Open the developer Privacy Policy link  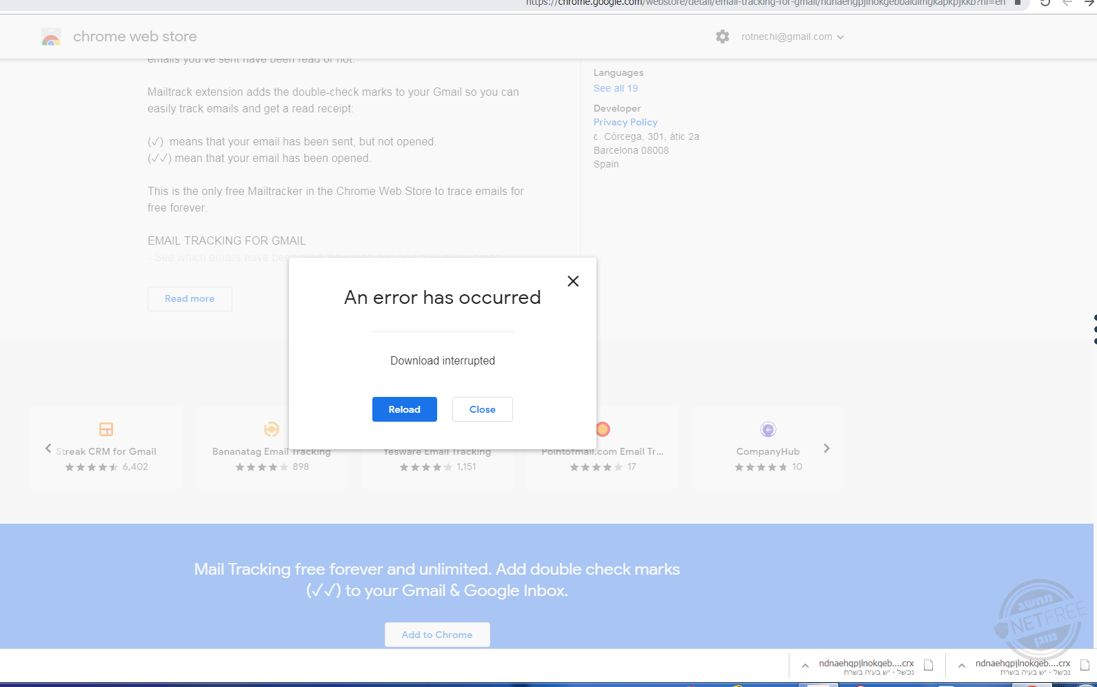coord(625,122)
